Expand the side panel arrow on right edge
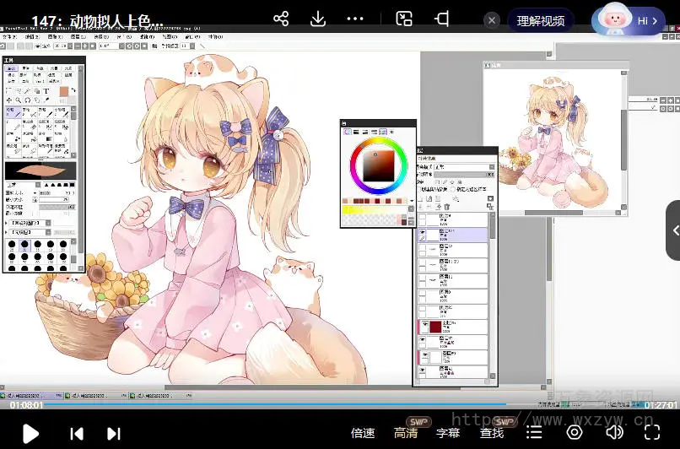 (x=673, y=230)
